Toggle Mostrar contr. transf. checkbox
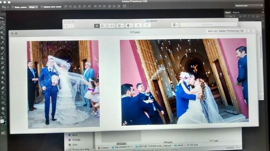 point(42,7)
